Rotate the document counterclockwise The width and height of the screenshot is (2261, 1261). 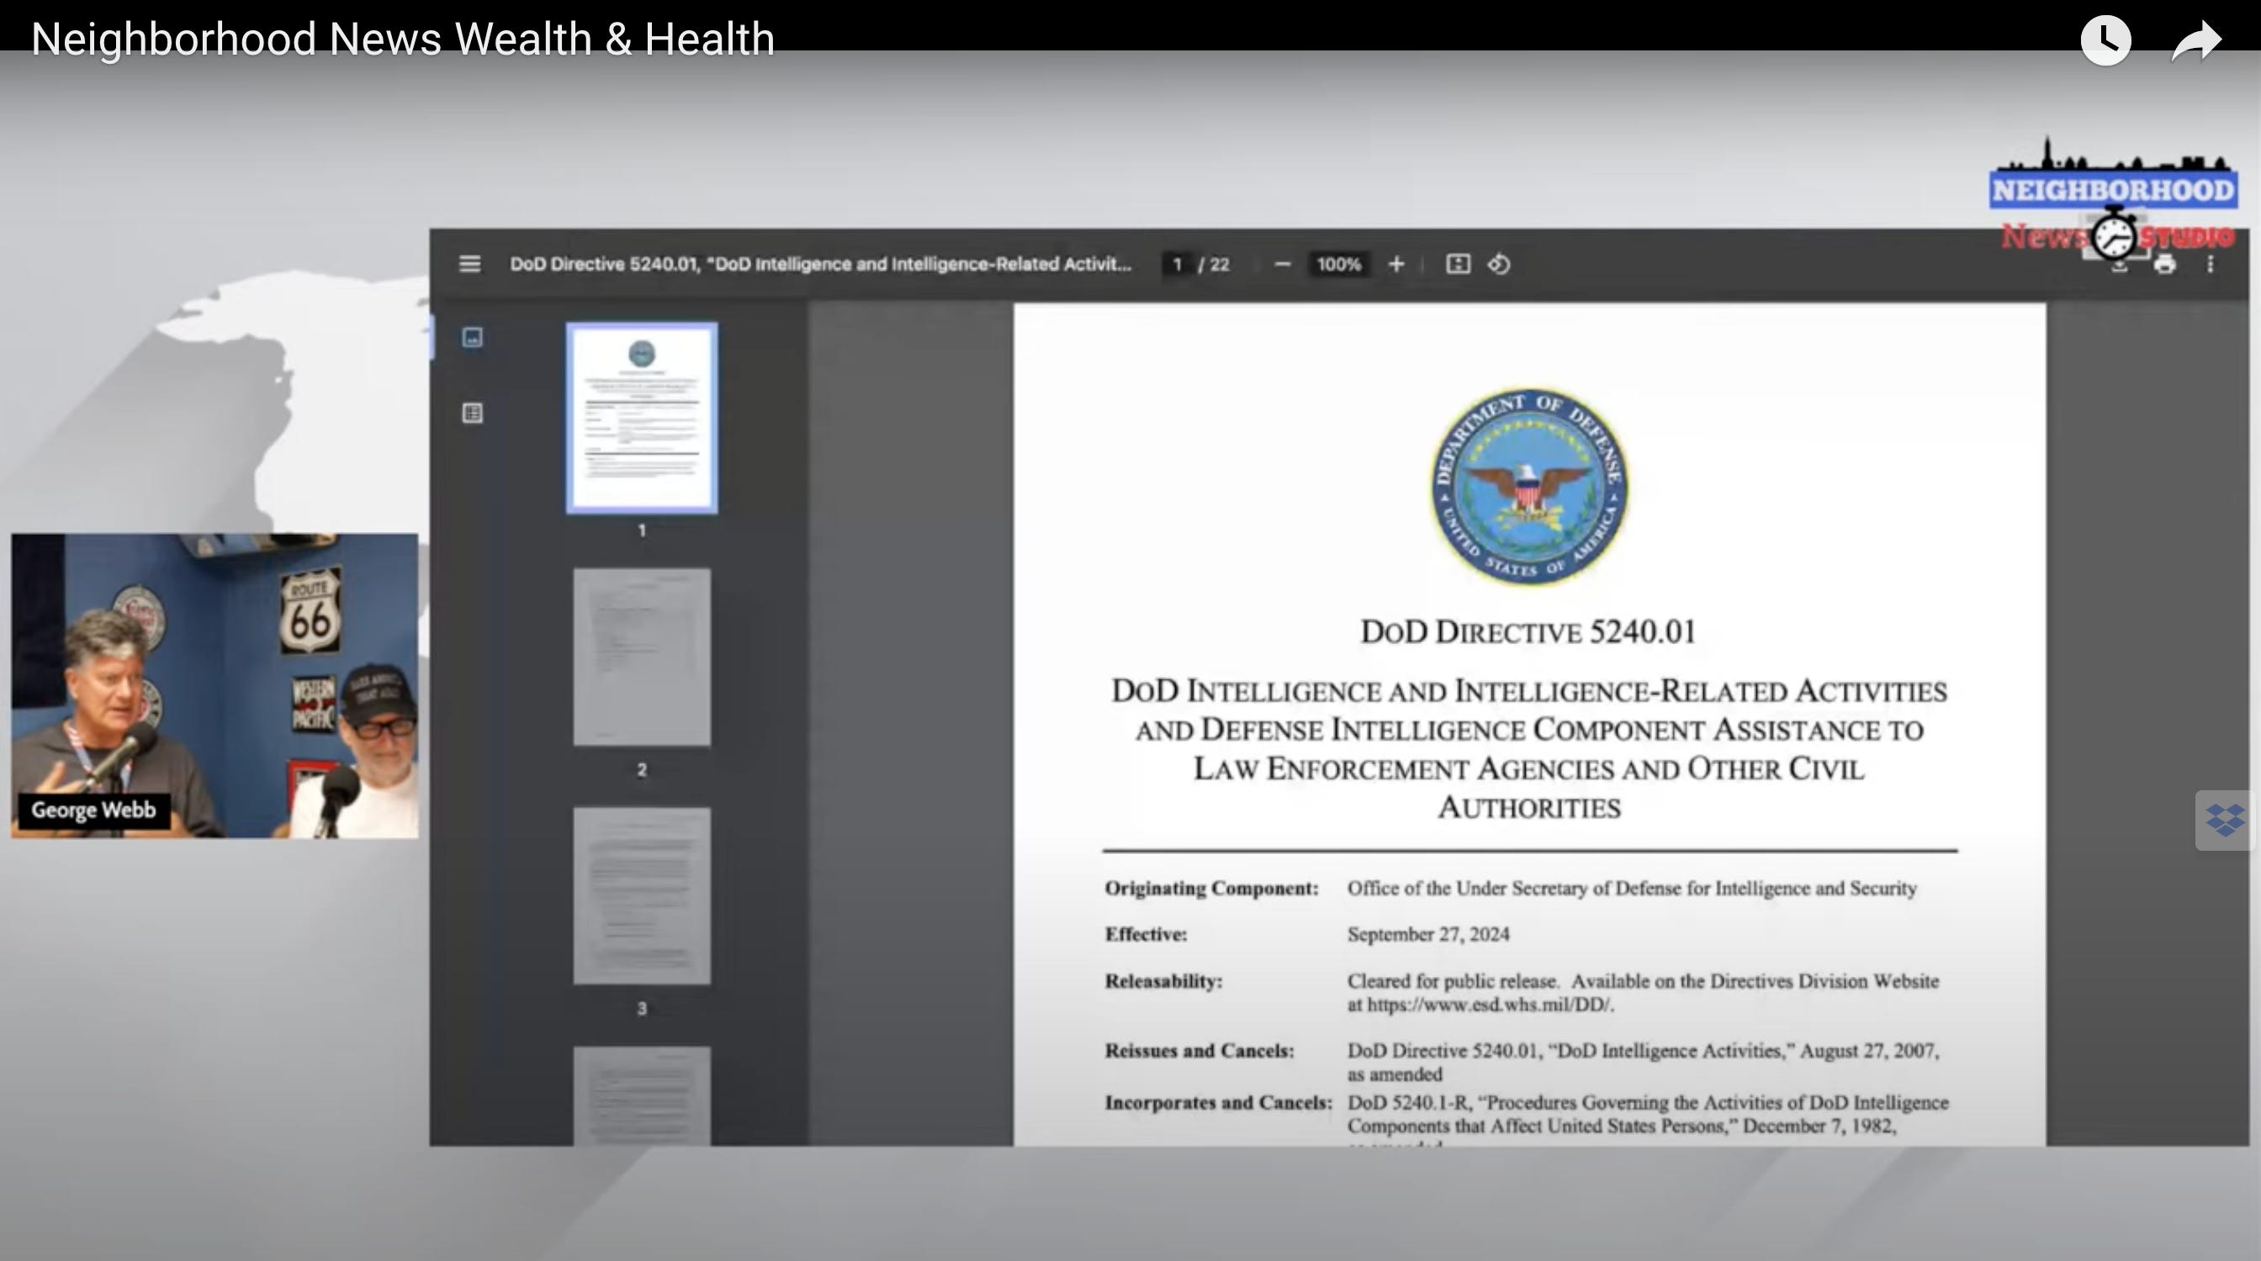pyautogui.click(x=1499, y=264)
